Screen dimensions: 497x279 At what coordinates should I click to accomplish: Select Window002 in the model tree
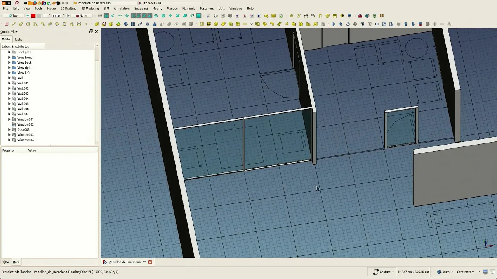pos(26,124)
